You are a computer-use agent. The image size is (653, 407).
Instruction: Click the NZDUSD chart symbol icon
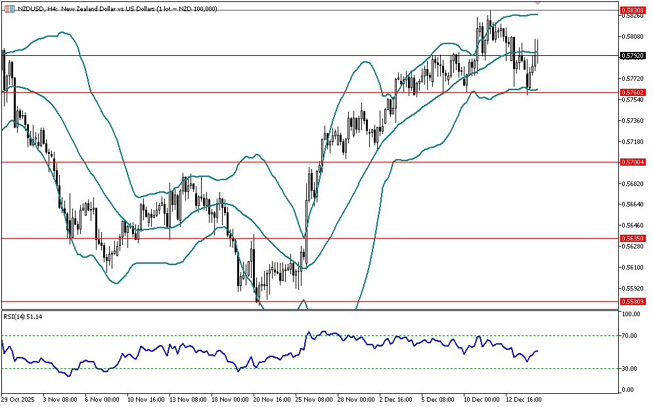(x=9, y=9)
